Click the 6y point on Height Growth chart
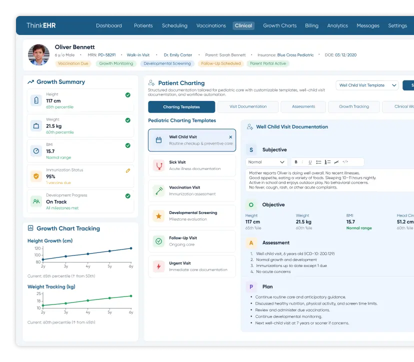The width and height of the screenshot is (414, 362). click(131, 248)
